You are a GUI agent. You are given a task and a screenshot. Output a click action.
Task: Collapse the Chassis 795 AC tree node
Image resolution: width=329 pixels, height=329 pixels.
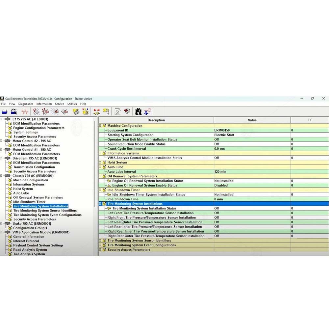[1, 176]
